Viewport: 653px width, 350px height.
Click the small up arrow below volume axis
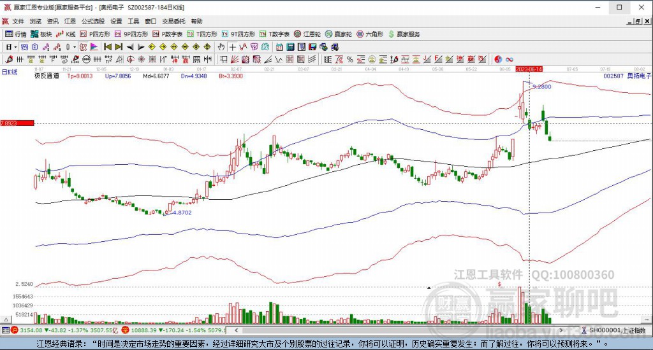[6, 319]
